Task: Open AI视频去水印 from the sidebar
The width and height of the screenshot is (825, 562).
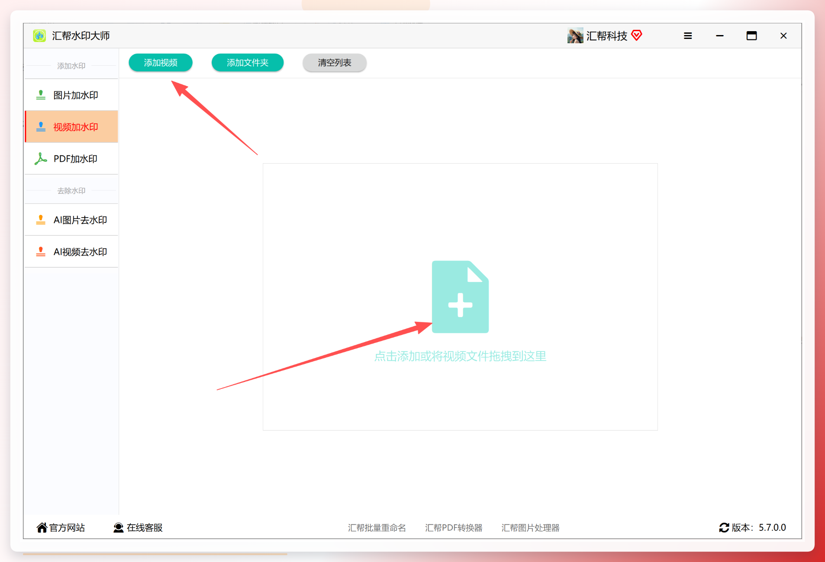Action: coord(71,252)
